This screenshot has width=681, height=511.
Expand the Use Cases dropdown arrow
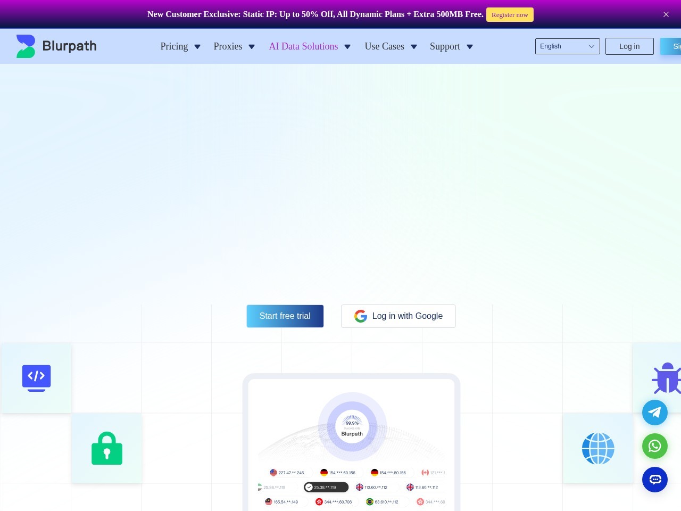[x=414, y=47]
